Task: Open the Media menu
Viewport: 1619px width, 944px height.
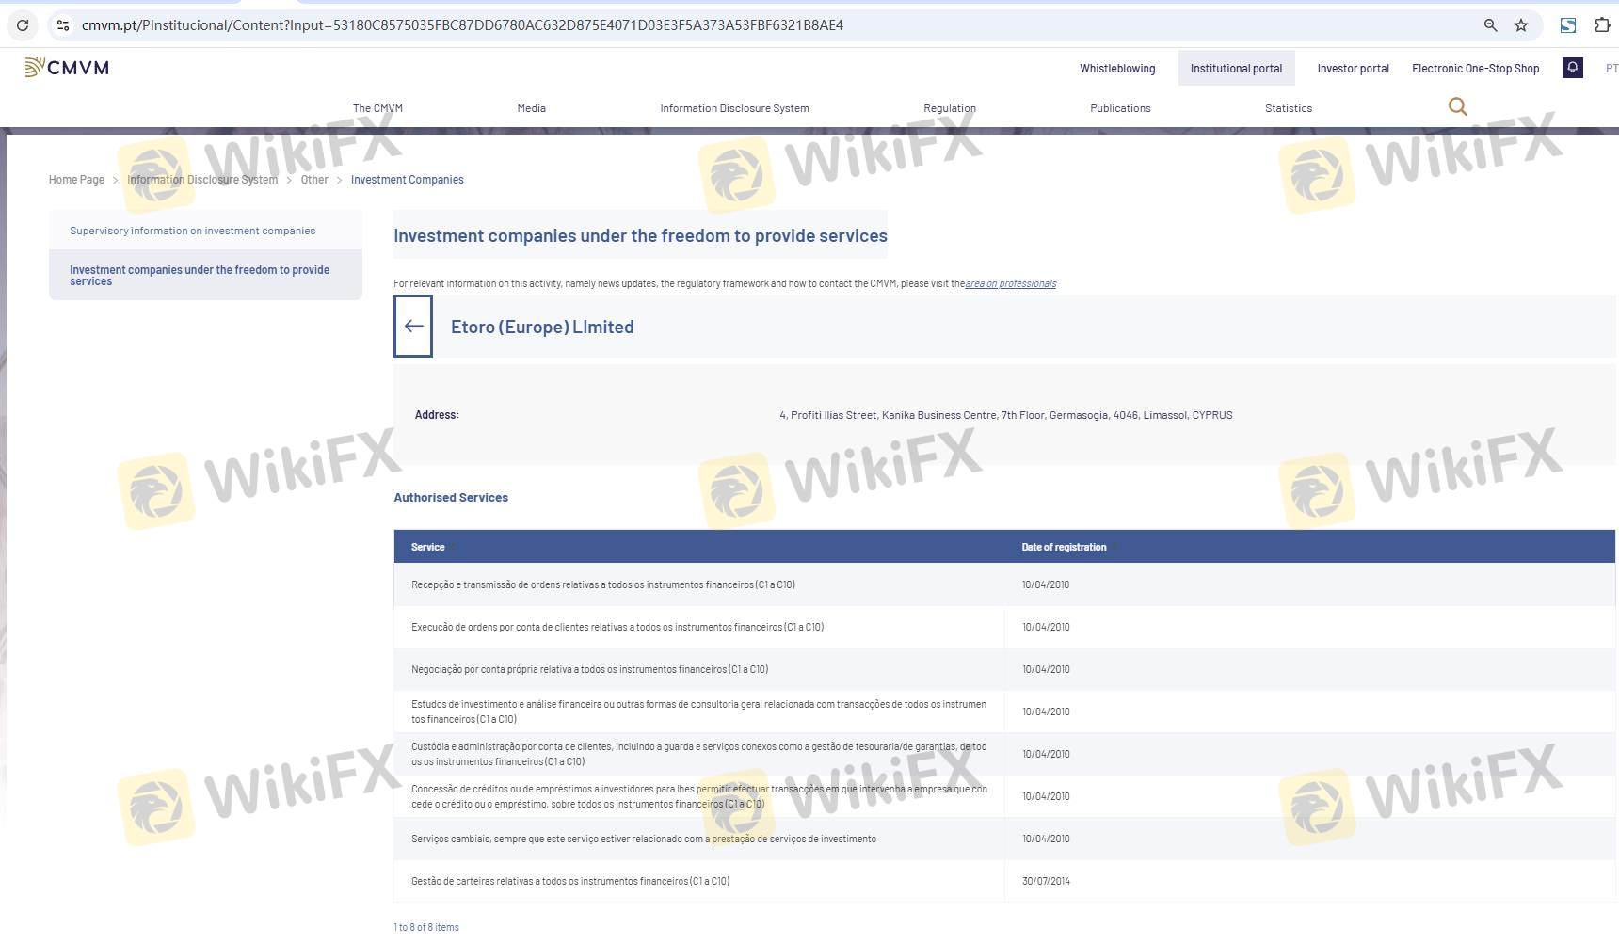Action: click(x=531, y=108)
